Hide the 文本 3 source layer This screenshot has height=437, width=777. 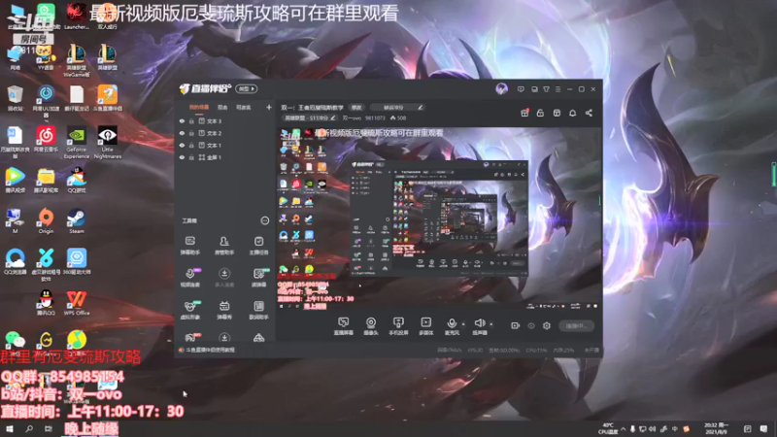click(182, 120)
